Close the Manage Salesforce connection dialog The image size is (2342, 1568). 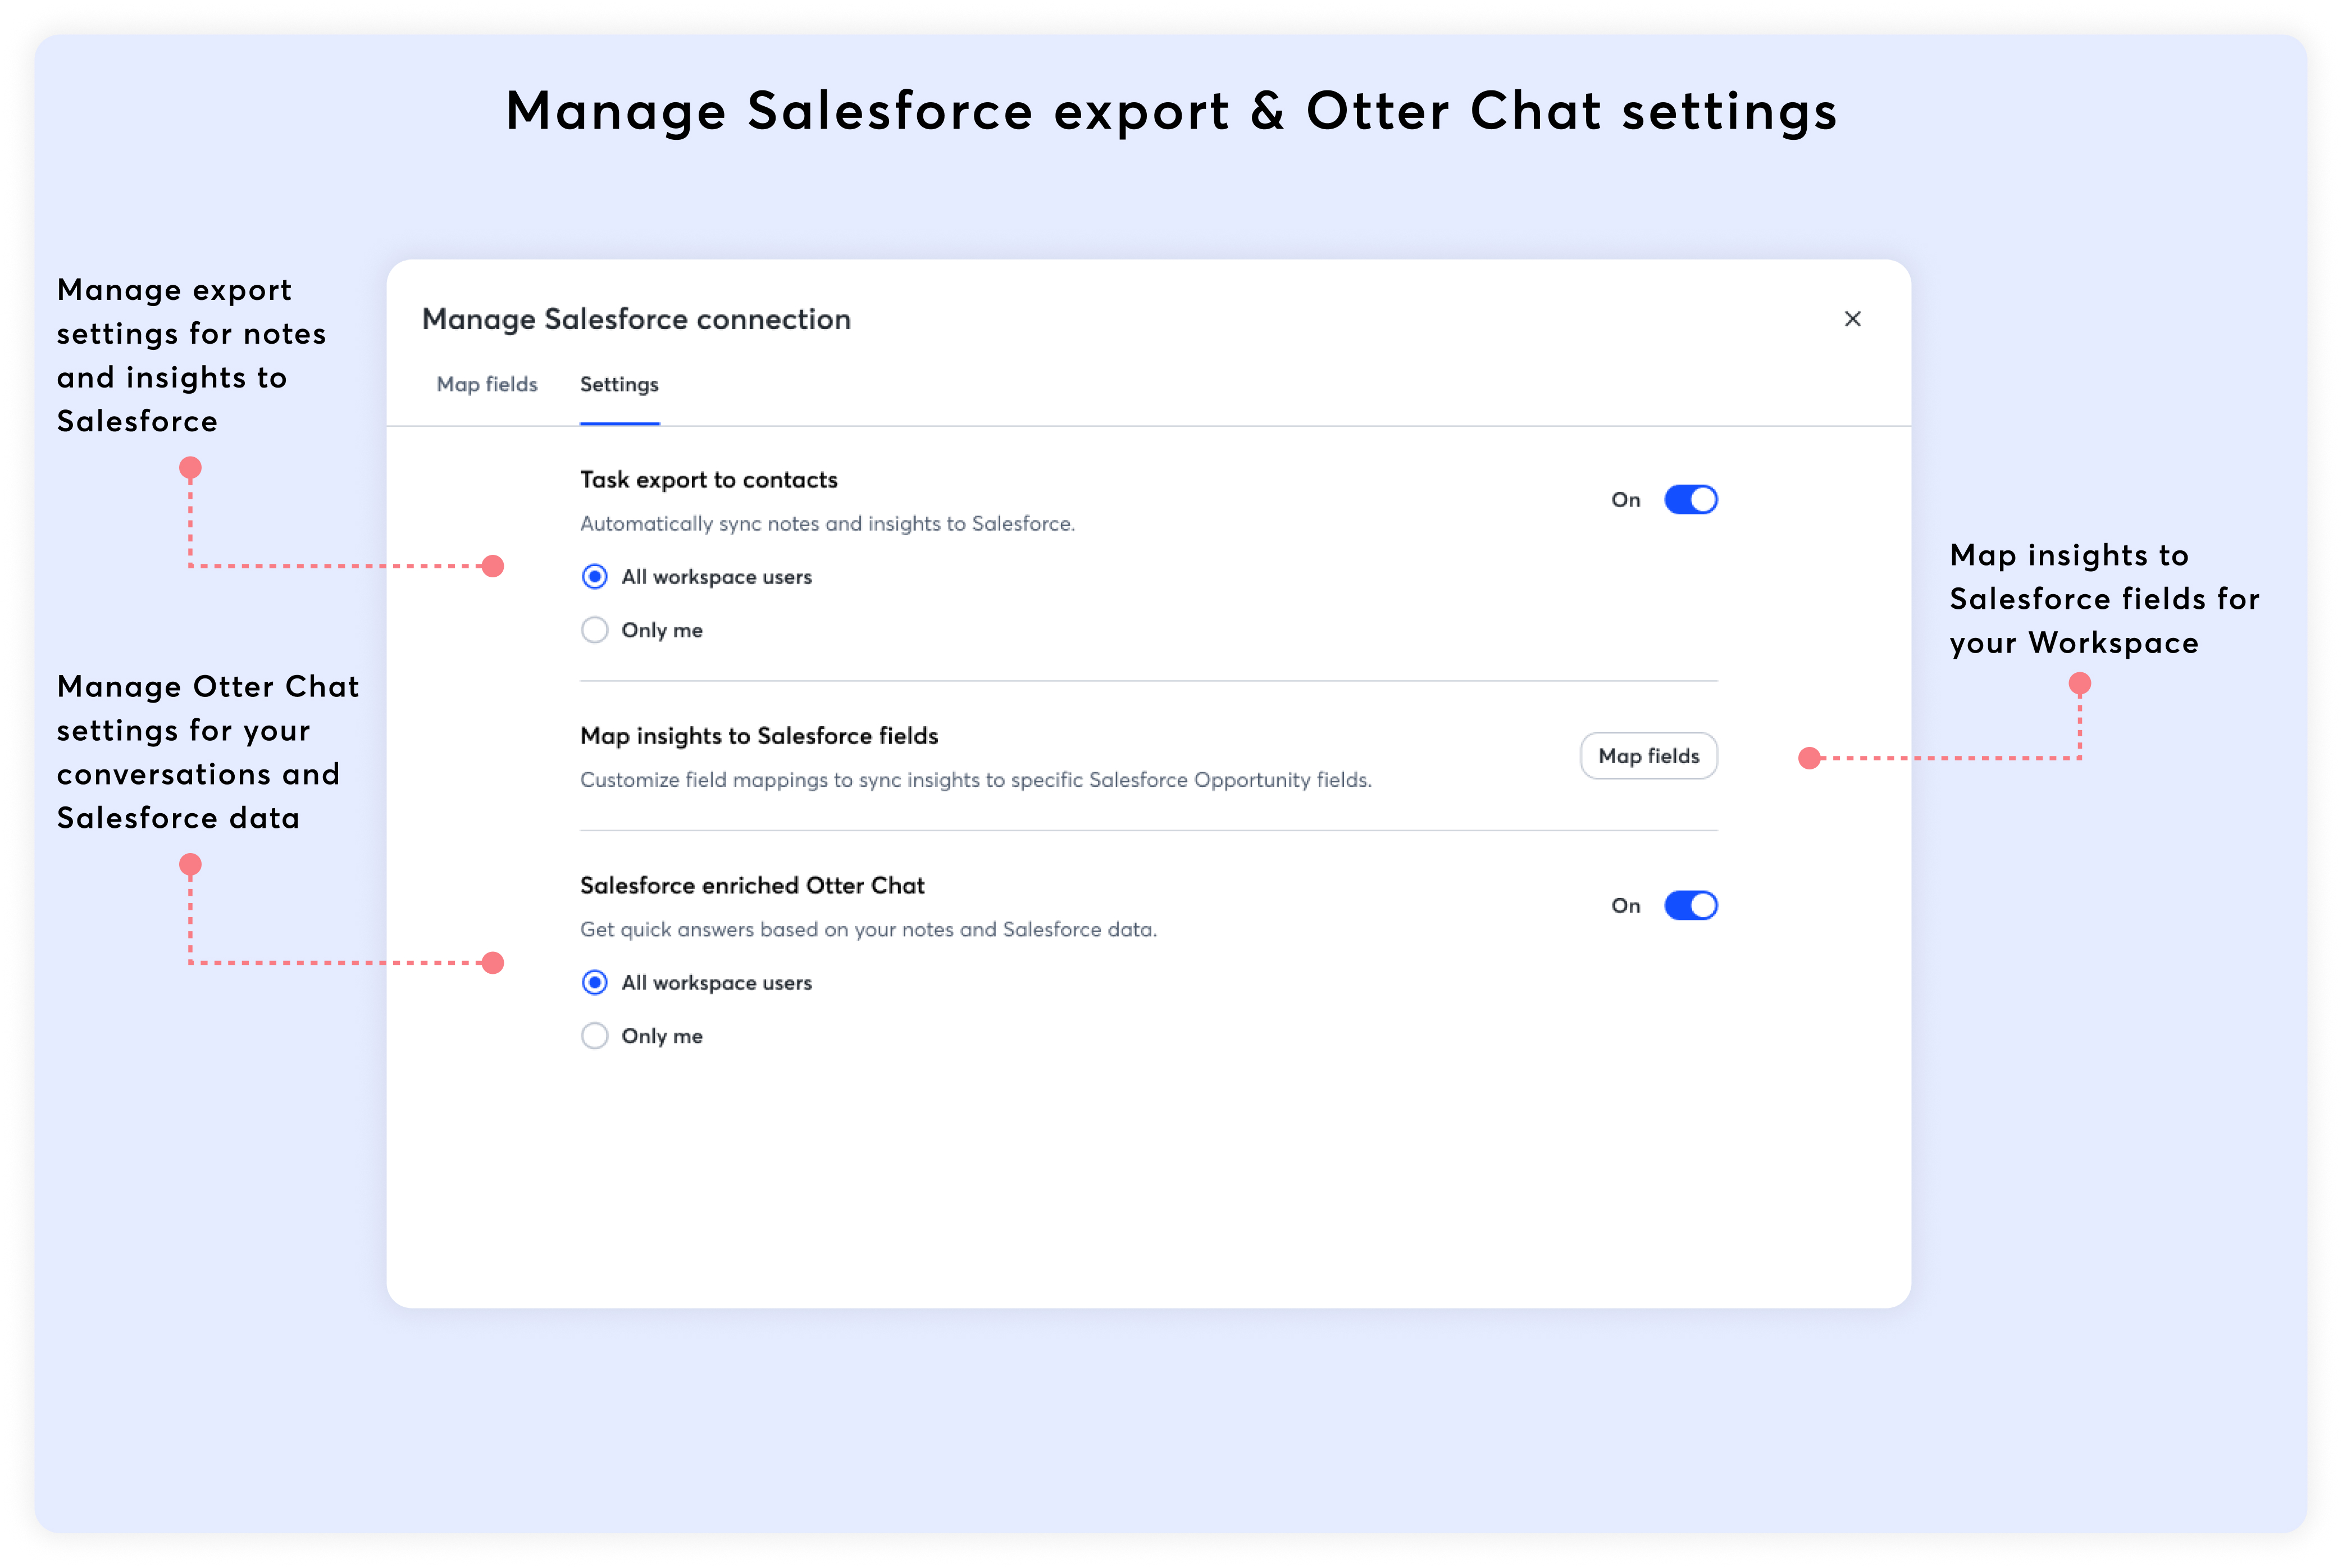tap(1852, 319)
